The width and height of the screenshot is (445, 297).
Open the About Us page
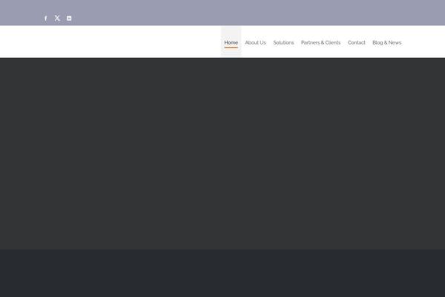255,42
